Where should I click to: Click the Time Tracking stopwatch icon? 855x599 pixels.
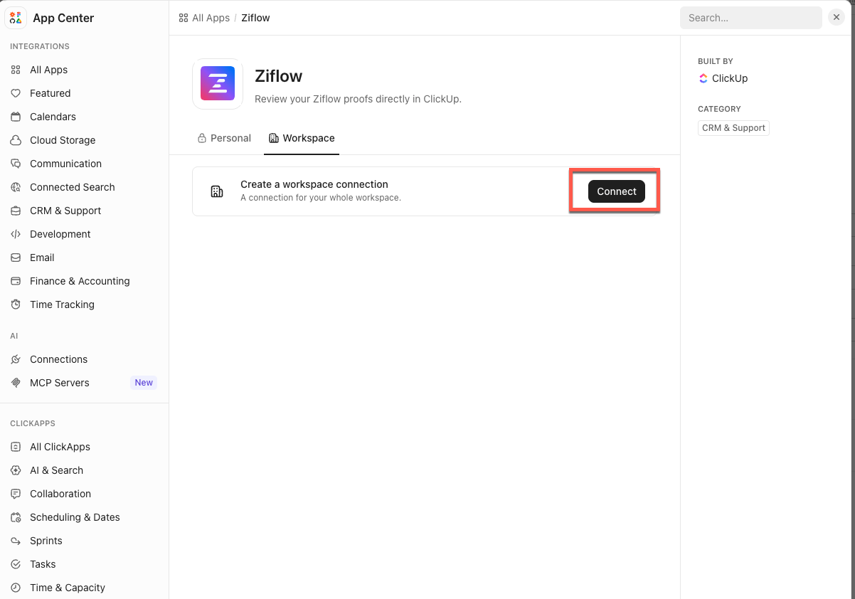pyautogui.click(x=16, y=304)
